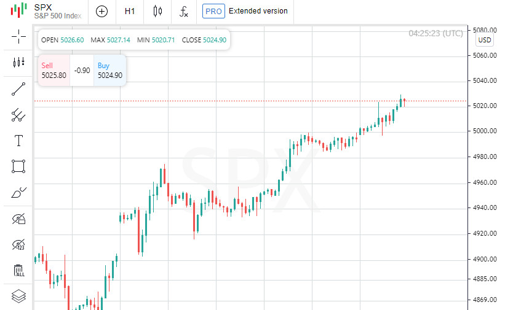
Task: Select the rectangle shape tool
Action: 18,166
